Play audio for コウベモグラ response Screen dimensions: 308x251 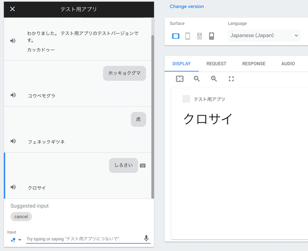click(x=13, y=95)
